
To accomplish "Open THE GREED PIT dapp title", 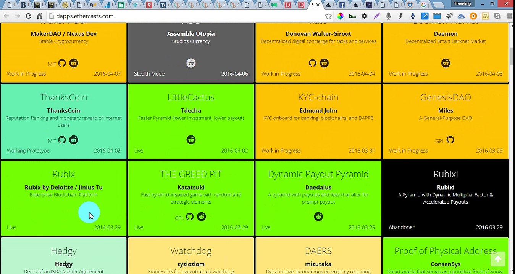I will click(x=191, y=174).
